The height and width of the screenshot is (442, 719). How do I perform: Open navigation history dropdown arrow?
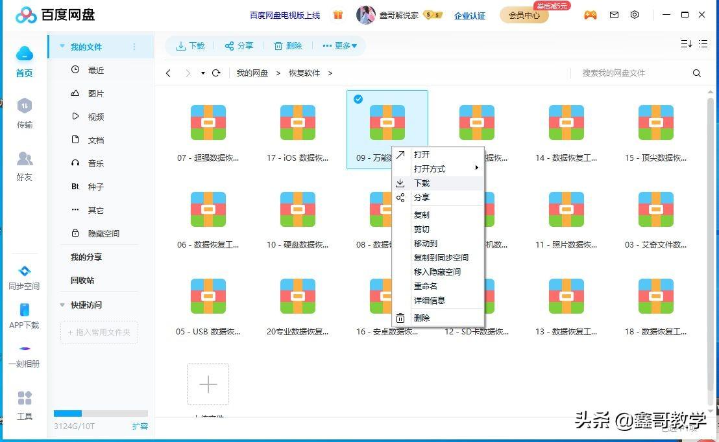tap(202, 73)
